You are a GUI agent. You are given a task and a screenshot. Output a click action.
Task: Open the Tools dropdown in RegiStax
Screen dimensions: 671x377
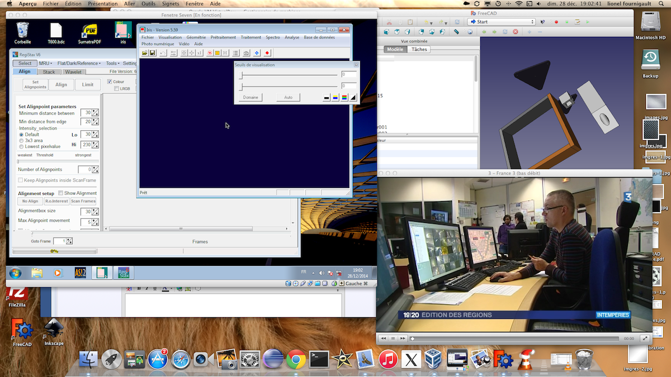pos(114,63)
